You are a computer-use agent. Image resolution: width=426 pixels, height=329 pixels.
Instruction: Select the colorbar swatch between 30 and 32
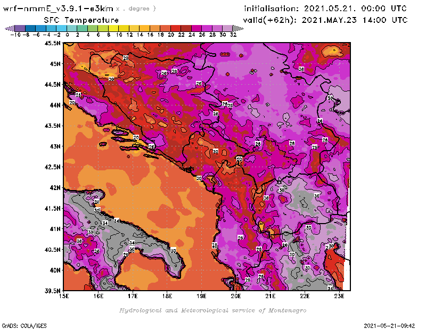tap(227, 28)
